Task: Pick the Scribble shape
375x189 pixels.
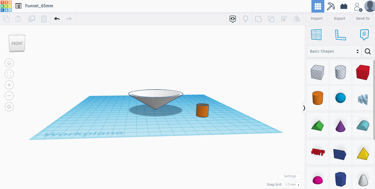Action: pyautogui.click(x=363, y=98)
